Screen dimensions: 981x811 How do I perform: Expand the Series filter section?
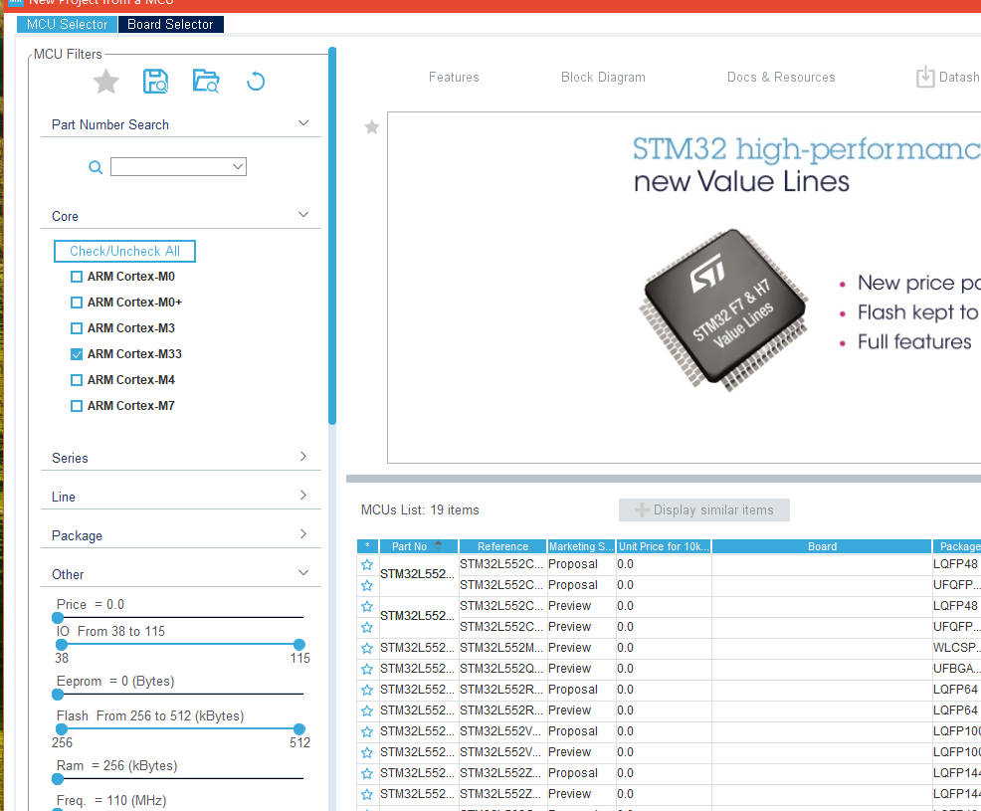(303, 456)
